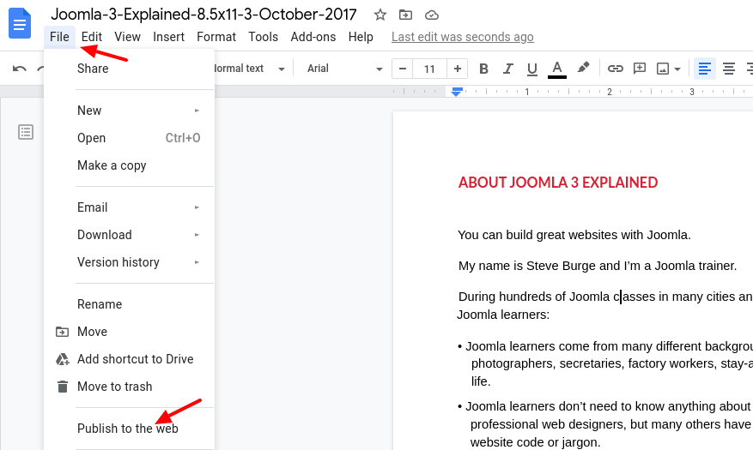Choose Publish to the web

tap(129, 429)
